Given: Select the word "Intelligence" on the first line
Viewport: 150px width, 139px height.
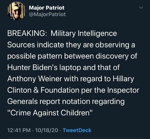Looking at the screenshot, I should 97,34.
